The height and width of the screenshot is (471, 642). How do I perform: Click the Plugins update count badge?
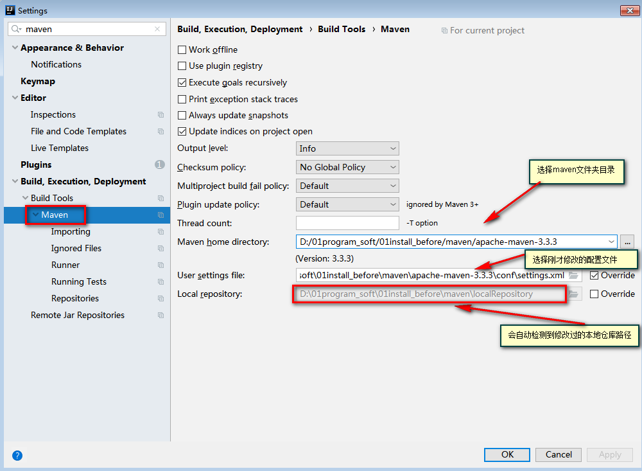click(160, 164)
